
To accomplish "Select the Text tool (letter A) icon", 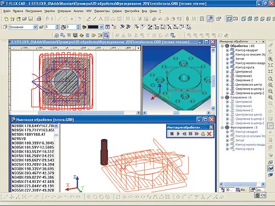I will [x=101, y=19].
